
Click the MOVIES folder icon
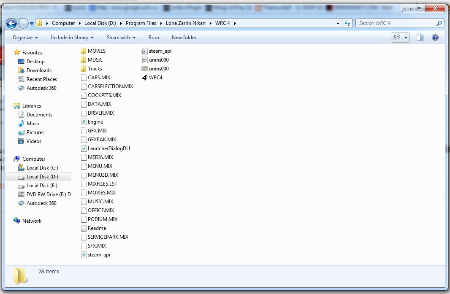coord(84,51)
